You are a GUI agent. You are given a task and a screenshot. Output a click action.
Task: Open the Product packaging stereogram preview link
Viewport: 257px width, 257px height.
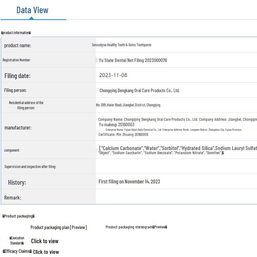click(x=136, y=227)
